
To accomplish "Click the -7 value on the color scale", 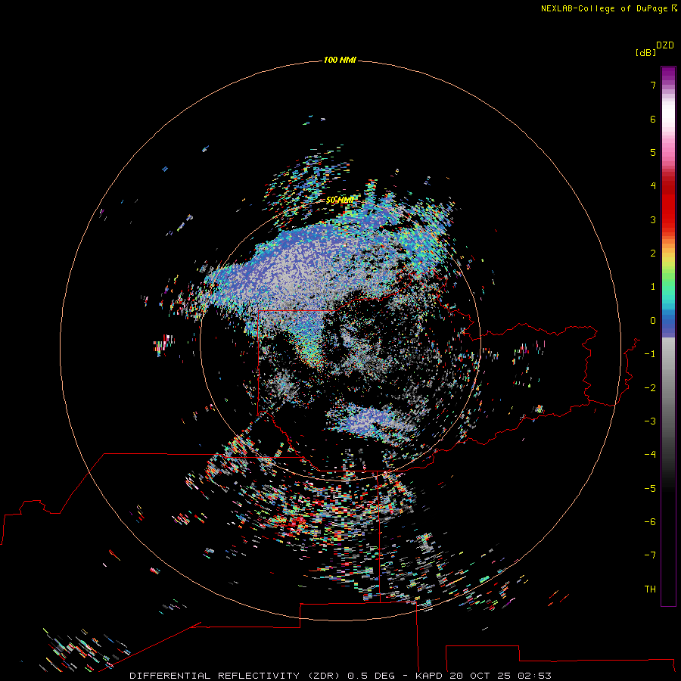I will pos(650,555).
